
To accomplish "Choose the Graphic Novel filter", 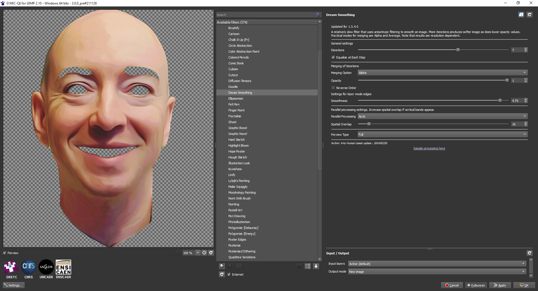I will click(x=238, y=134).
